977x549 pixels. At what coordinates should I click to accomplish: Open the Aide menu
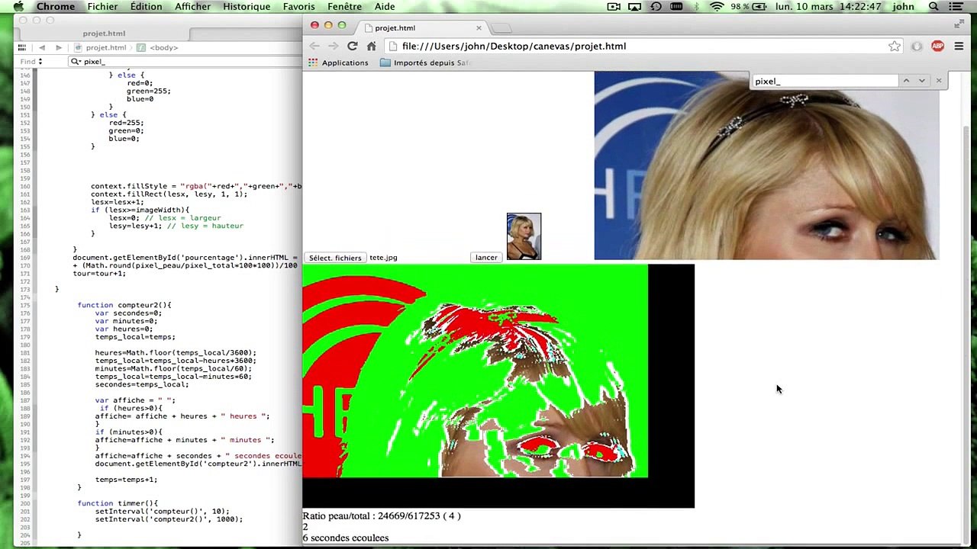385,7
